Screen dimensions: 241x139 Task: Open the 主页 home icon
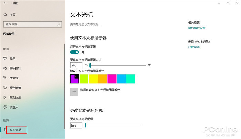coord(5,15)
